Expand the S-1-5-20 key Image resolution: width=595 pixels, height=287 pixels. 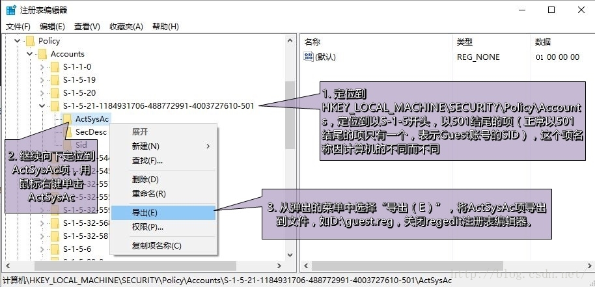[x=42, y=93]
